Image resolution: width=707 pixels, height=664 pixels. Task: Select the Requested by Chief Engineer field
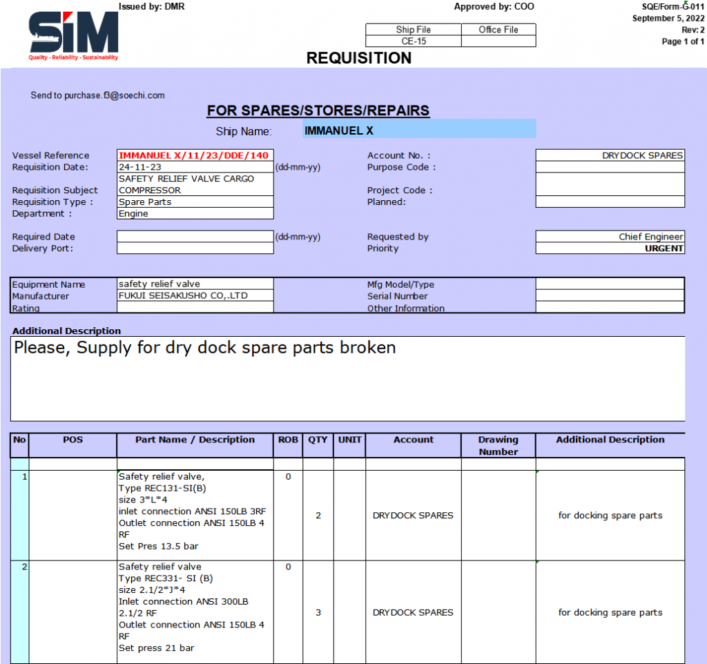point(610,237)
